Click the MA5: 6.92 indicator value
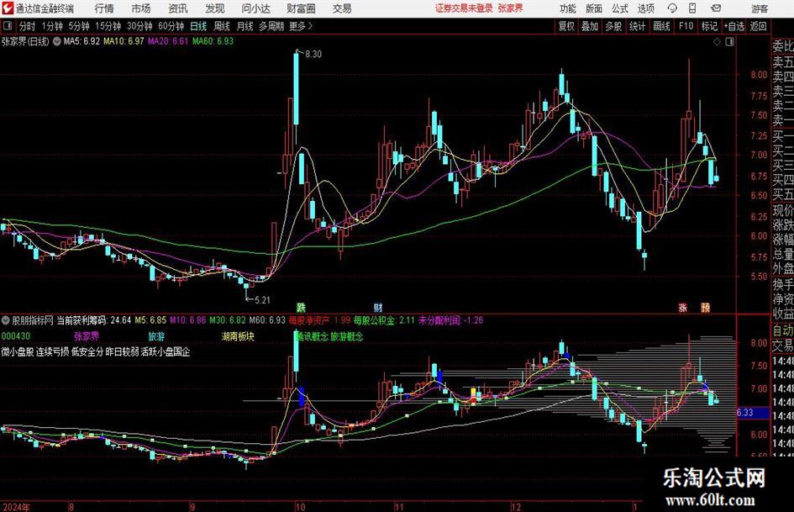Screen dimensions: 794x512 coord(82,41)
